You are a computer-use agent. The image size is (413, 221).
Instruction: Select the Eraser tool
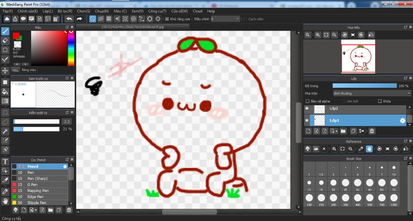(x=5, y=41)
